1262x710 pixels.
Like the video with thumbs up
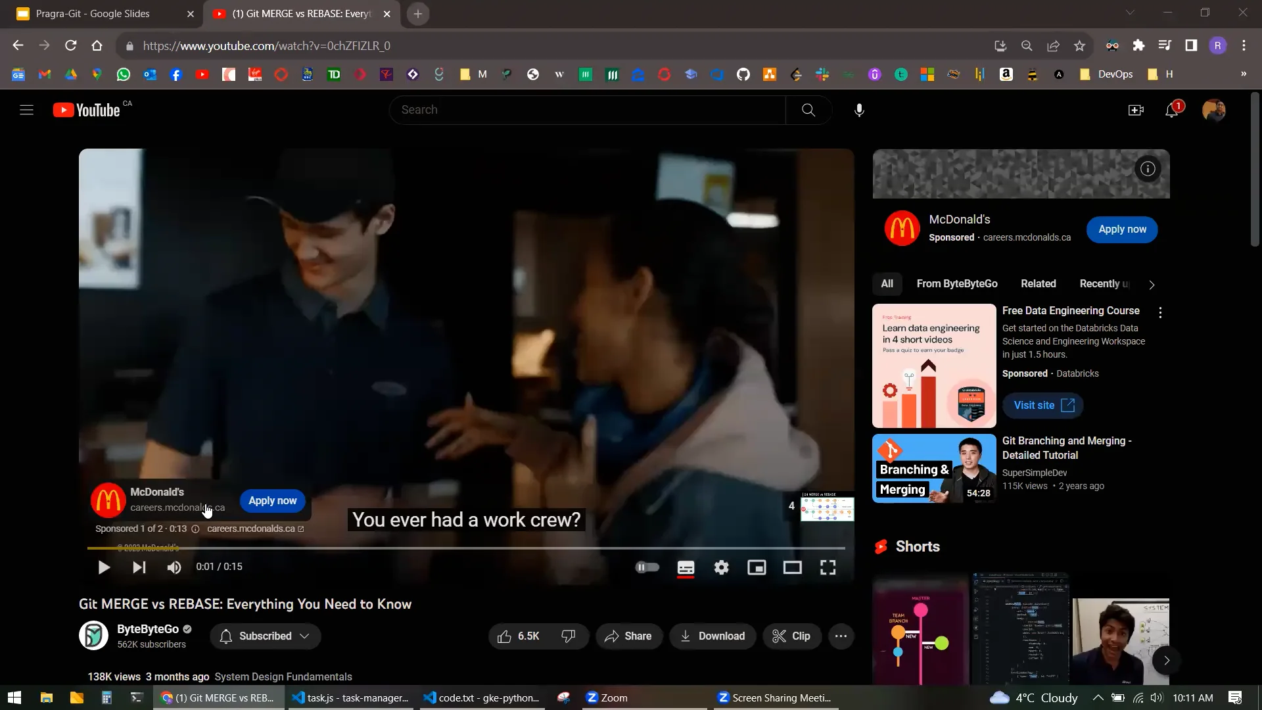pyautogui.click(x=519, y=636)
